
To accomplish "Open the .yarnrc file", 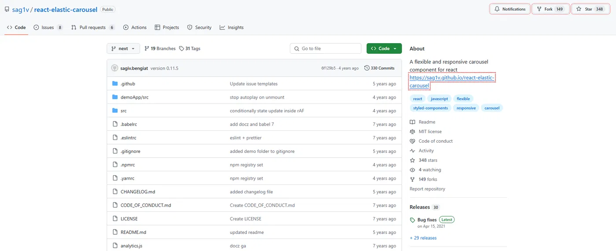I will click(128, 178).
